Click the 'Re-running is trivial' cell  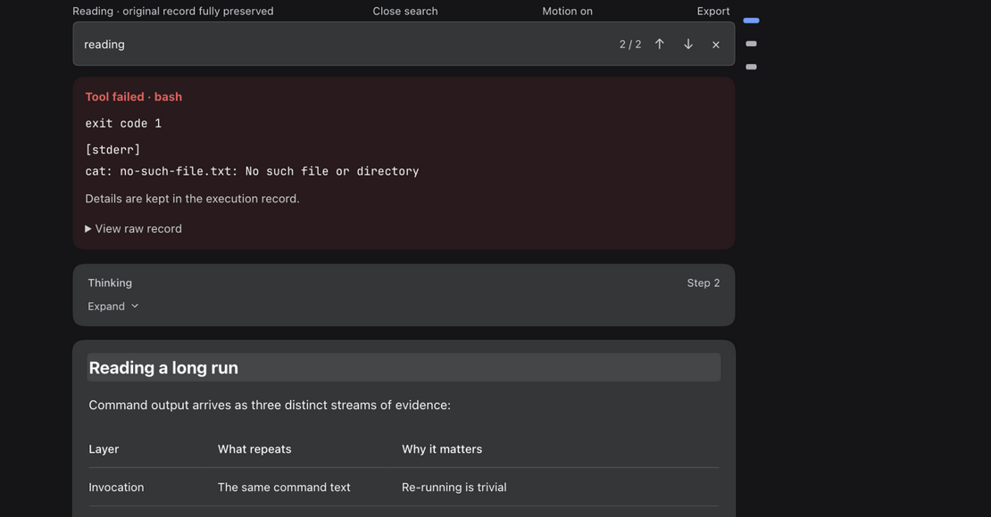tap(454, 488)
